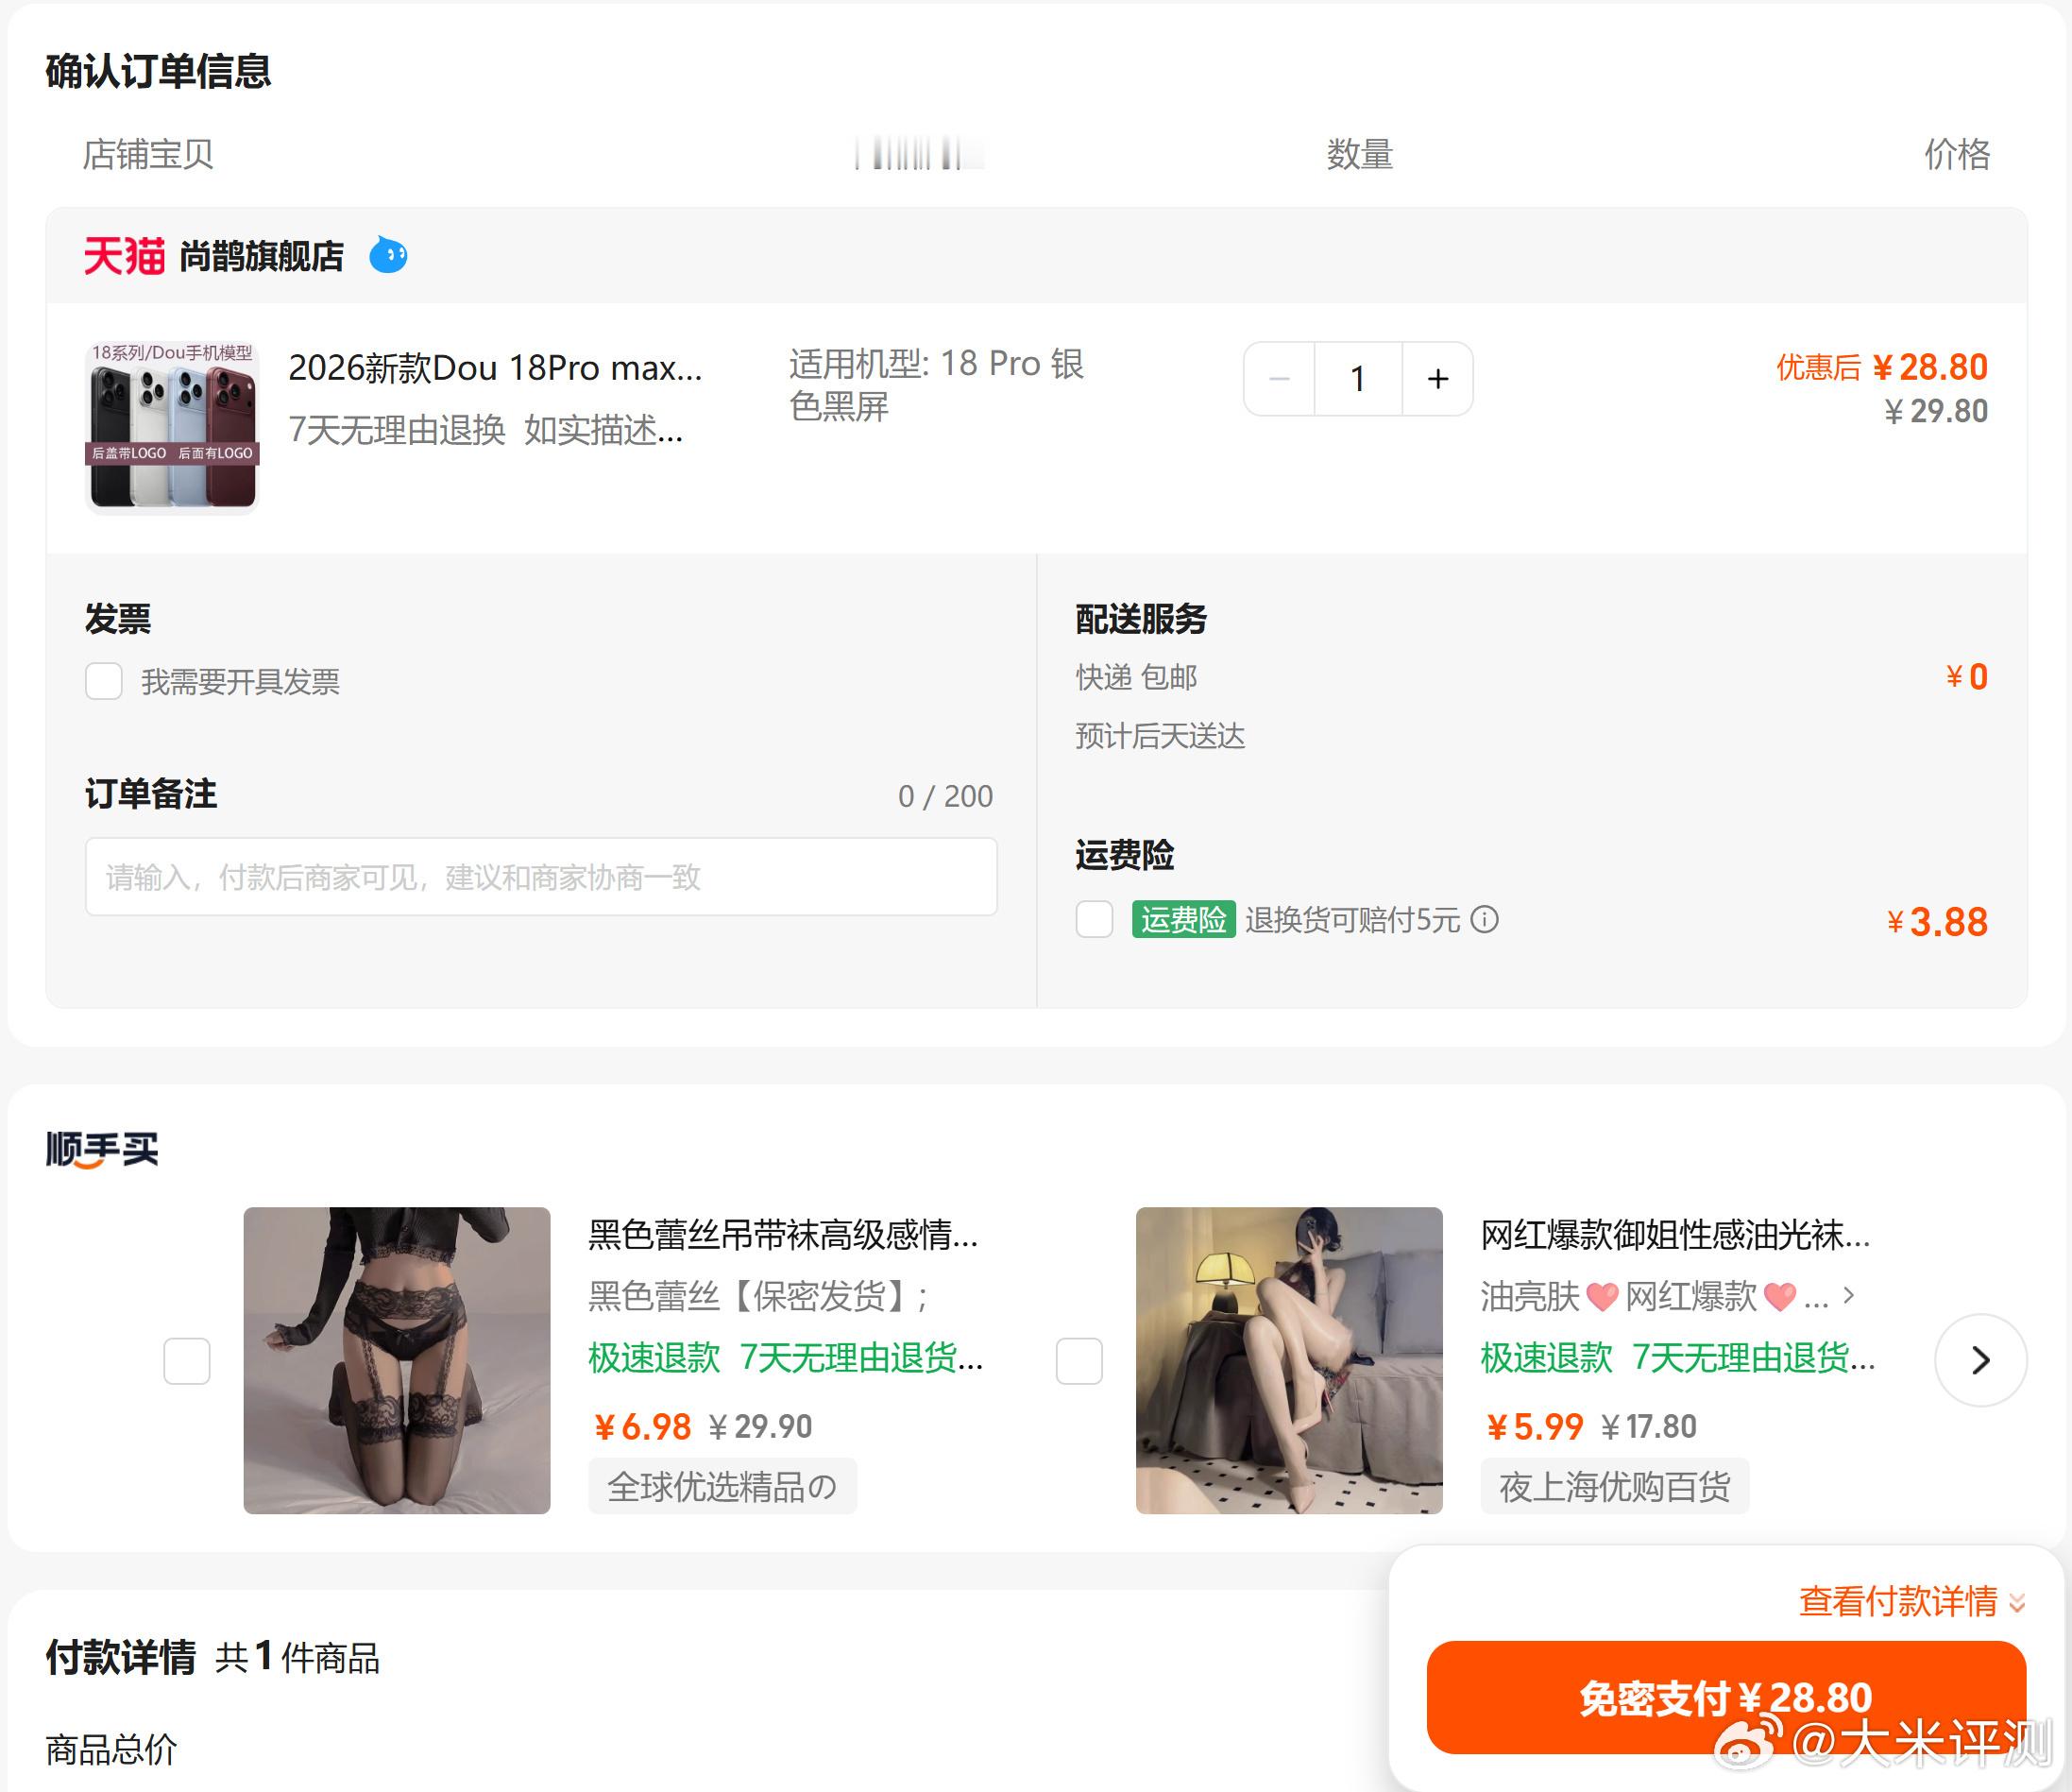Open the glossy stockings product thumbnail

(x=1289, y=1360)
